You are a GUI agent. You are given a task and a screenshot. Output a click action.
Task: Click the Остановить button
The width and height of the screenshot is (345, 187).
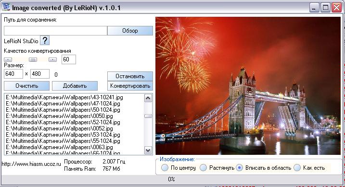coord(130,76)
